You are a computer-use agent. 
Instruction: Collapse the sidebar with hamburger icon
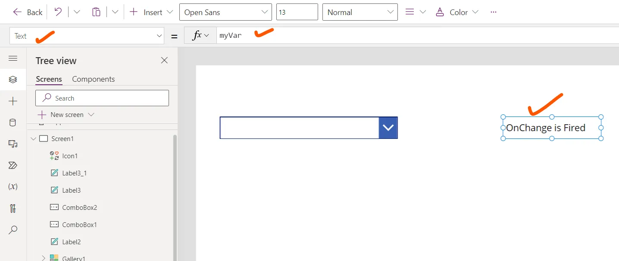pos(13,58)
